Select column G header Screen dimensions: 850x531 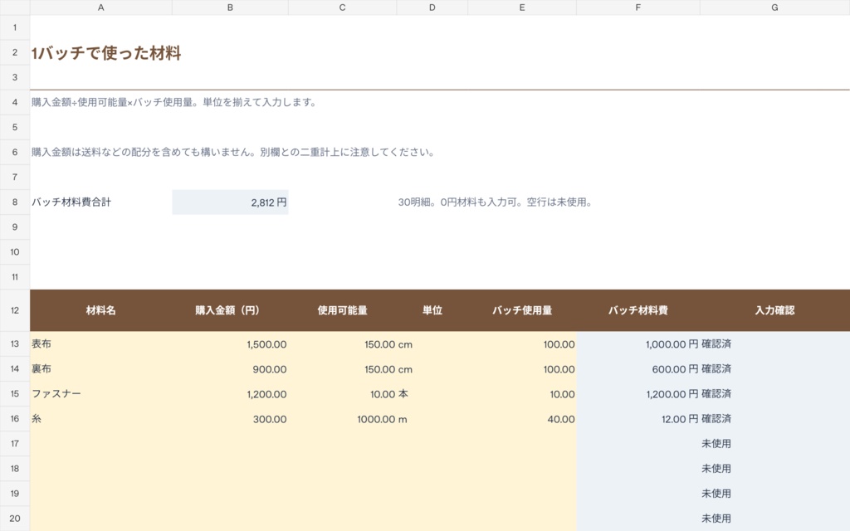(x=774, y=7)
